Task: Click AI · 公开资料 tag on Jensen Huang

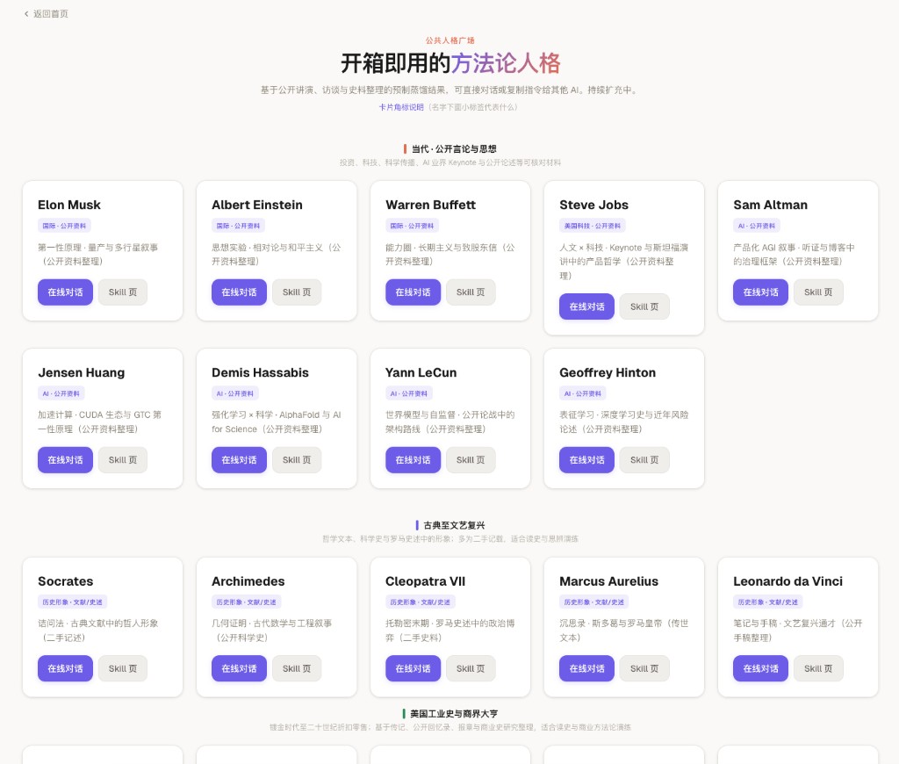Action: [61, 393]
